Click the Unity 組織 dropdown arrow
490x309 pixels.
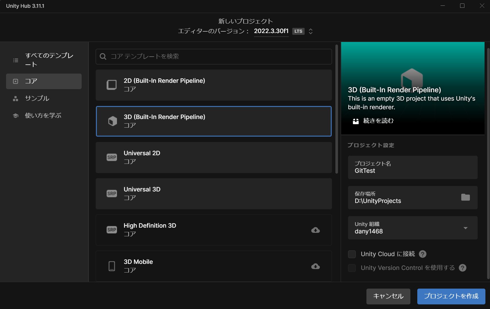[x=466, y=228]
